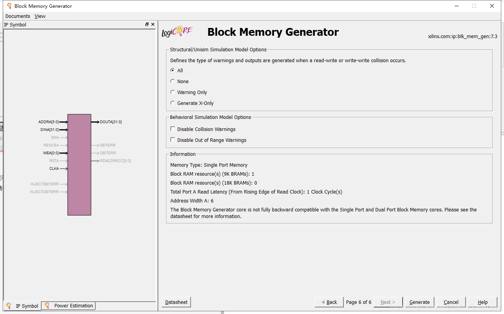Tick Disable Out of Range Warnings checkbox
504x314 pixels.
(173, 140)
